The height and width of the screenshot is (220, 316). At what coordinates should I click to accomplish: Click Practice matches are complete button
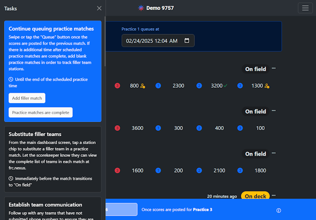40,112
